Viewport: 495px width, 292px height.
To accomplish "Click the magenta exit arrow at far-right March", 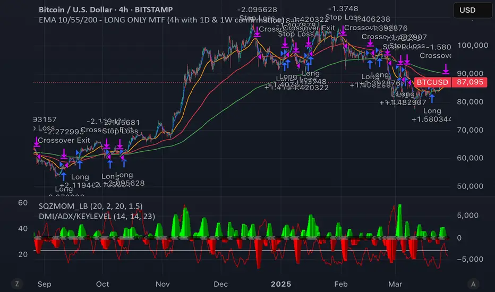I will click(446, 69).
